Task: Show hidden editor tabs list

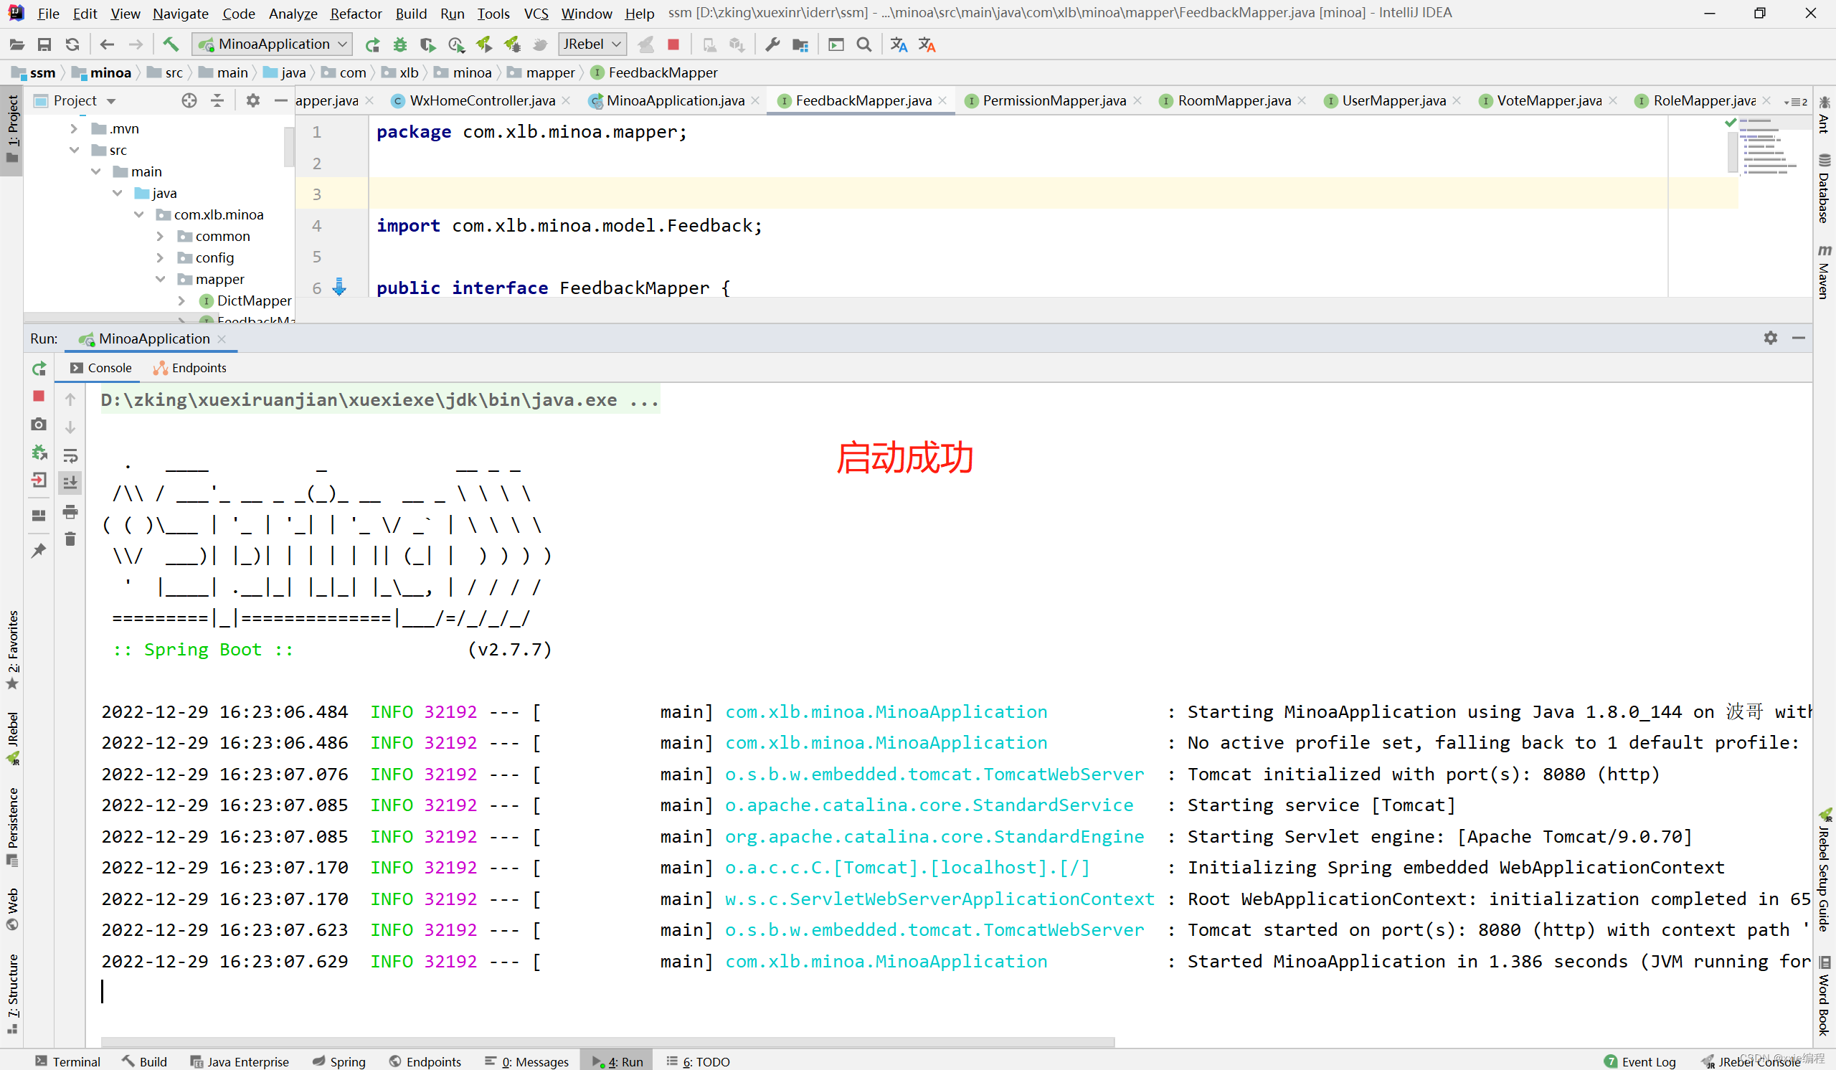Action: tap(1796, 102)
